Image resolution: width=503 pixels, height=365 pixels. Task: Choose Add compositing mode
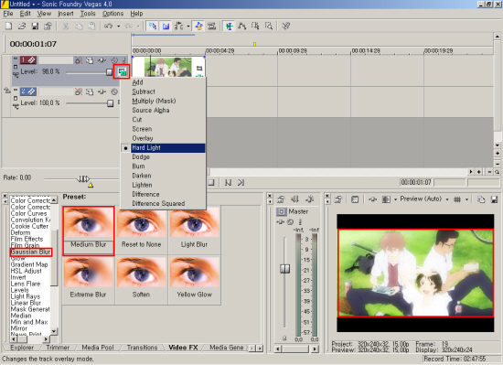(137, 82)
